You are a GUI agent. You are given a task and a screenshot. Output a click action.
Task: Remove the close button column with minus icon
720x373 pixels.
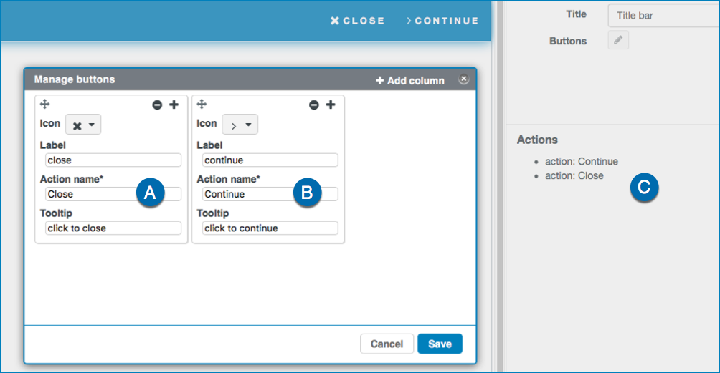(157, 105)
